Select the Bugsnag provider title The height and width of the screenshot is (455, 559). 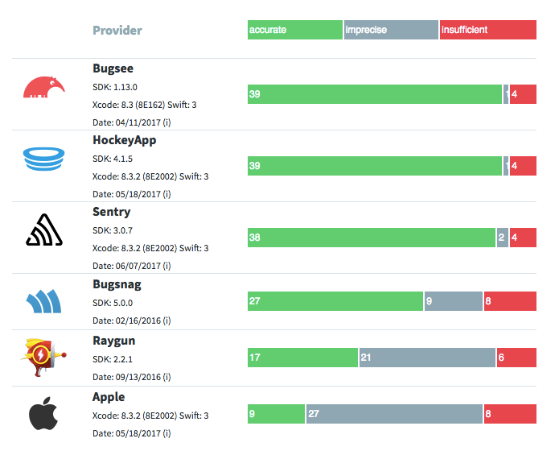[x=117, y=284]
